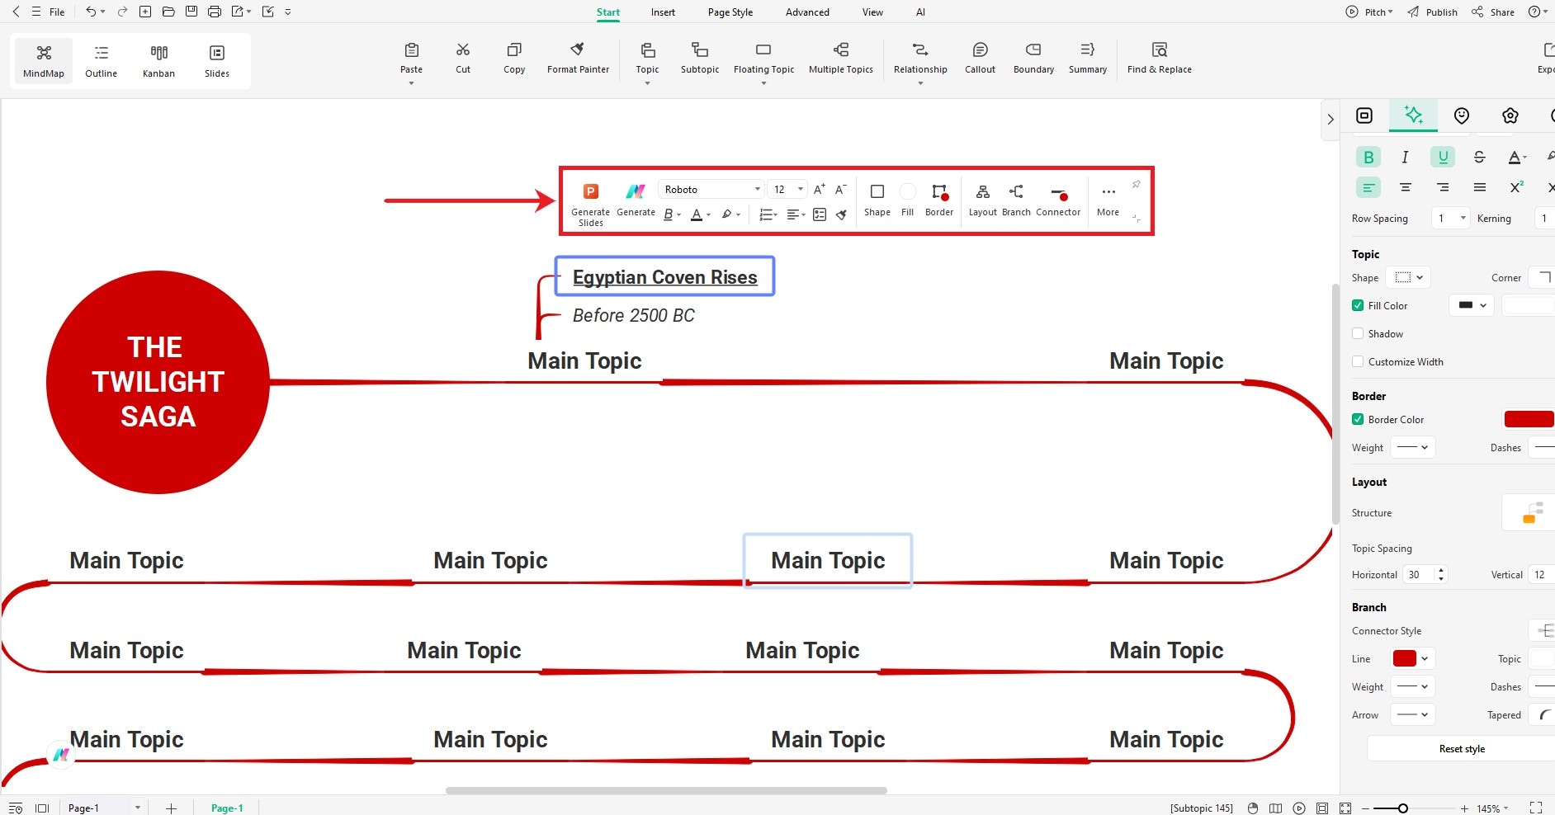Open the Border Weight dropdown
This screenshot has width=1555, height=815.
click(x=1413, y=447)
